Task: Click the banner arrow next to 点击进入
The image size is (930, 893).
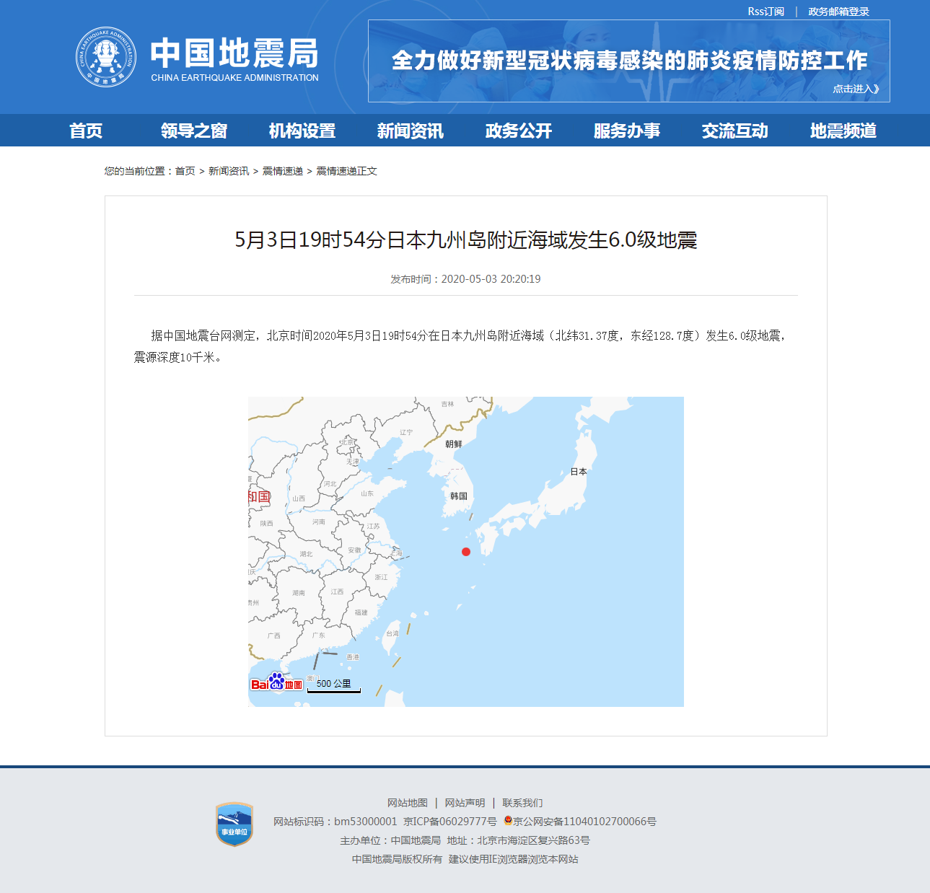Action: [877, 89]
